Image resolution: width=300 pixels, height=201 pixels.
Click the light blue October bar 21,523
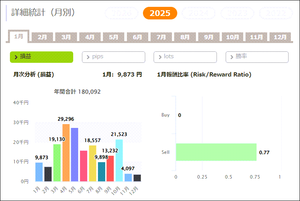(x=119, y=160)
